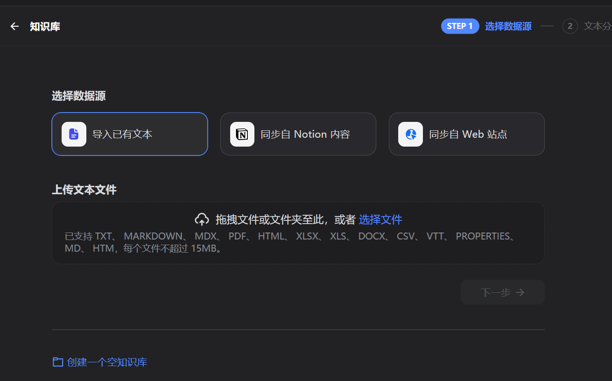The width and height of the screenshot is (612, 381).
Task: Click the 选择数据源 step label
Action: (x=508, y=26)
